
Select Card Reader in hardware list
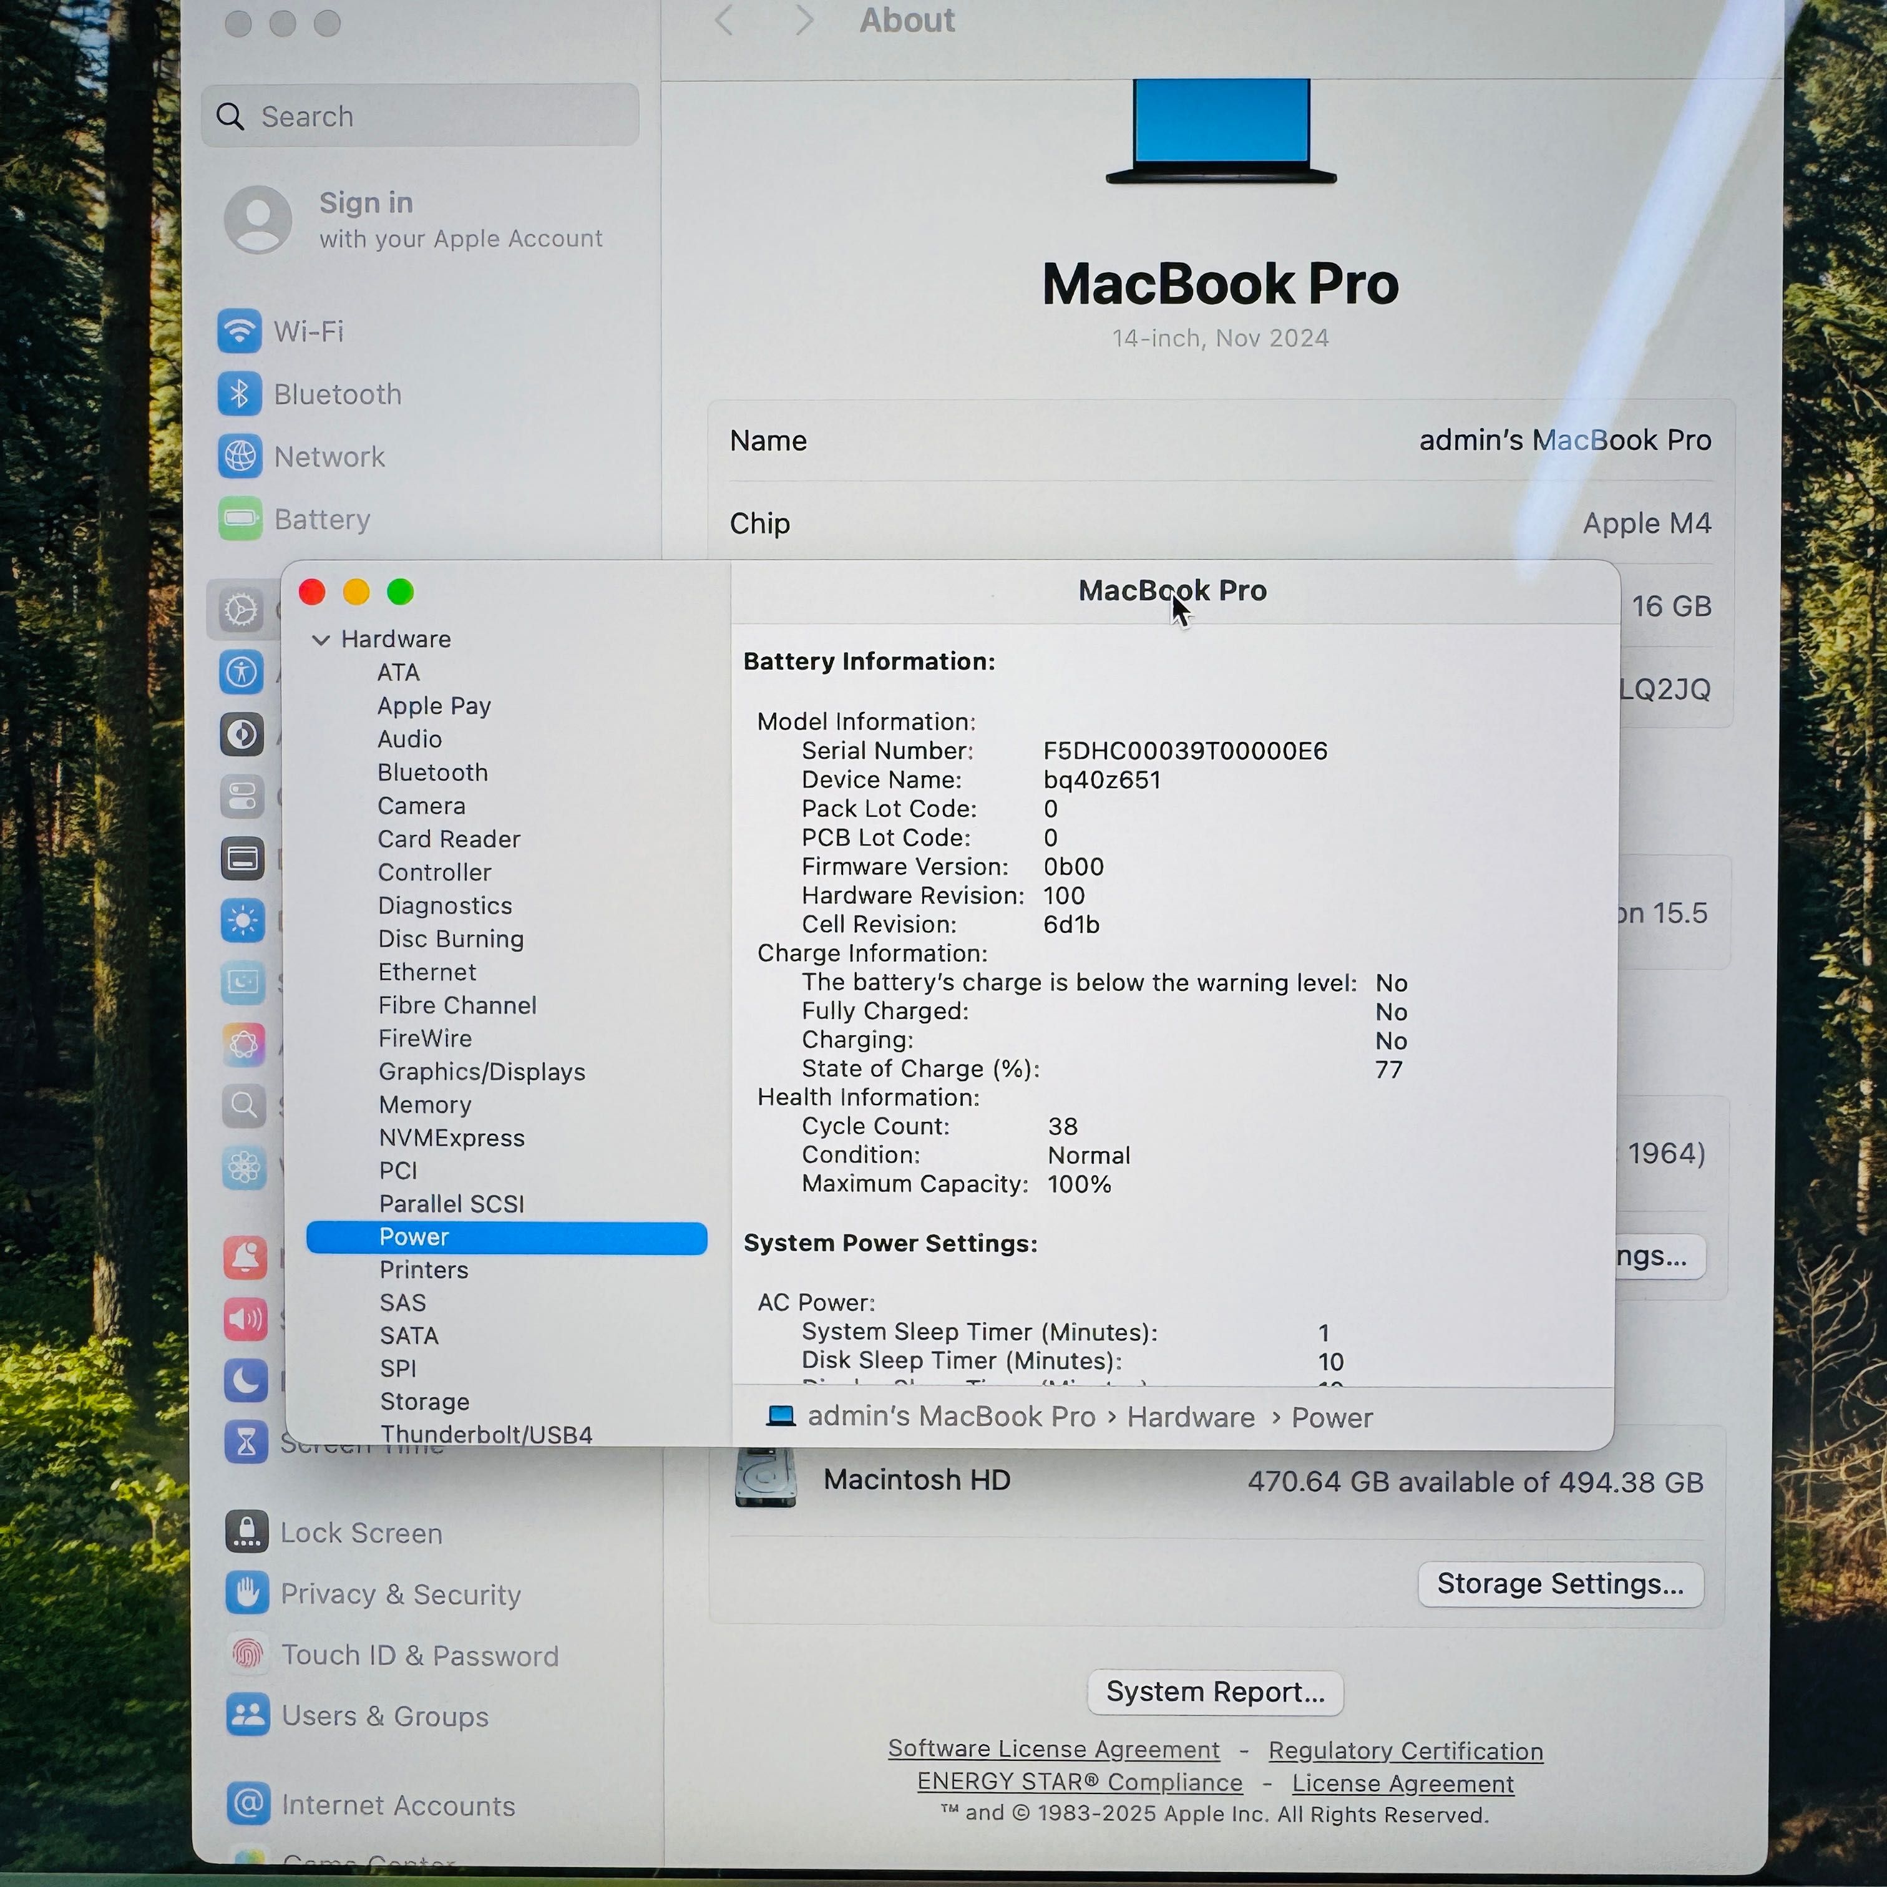point(449,838)
